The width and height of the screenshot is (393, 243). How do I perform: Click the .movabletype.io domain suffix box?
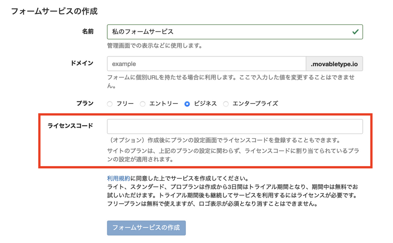[x=334, y=64]
